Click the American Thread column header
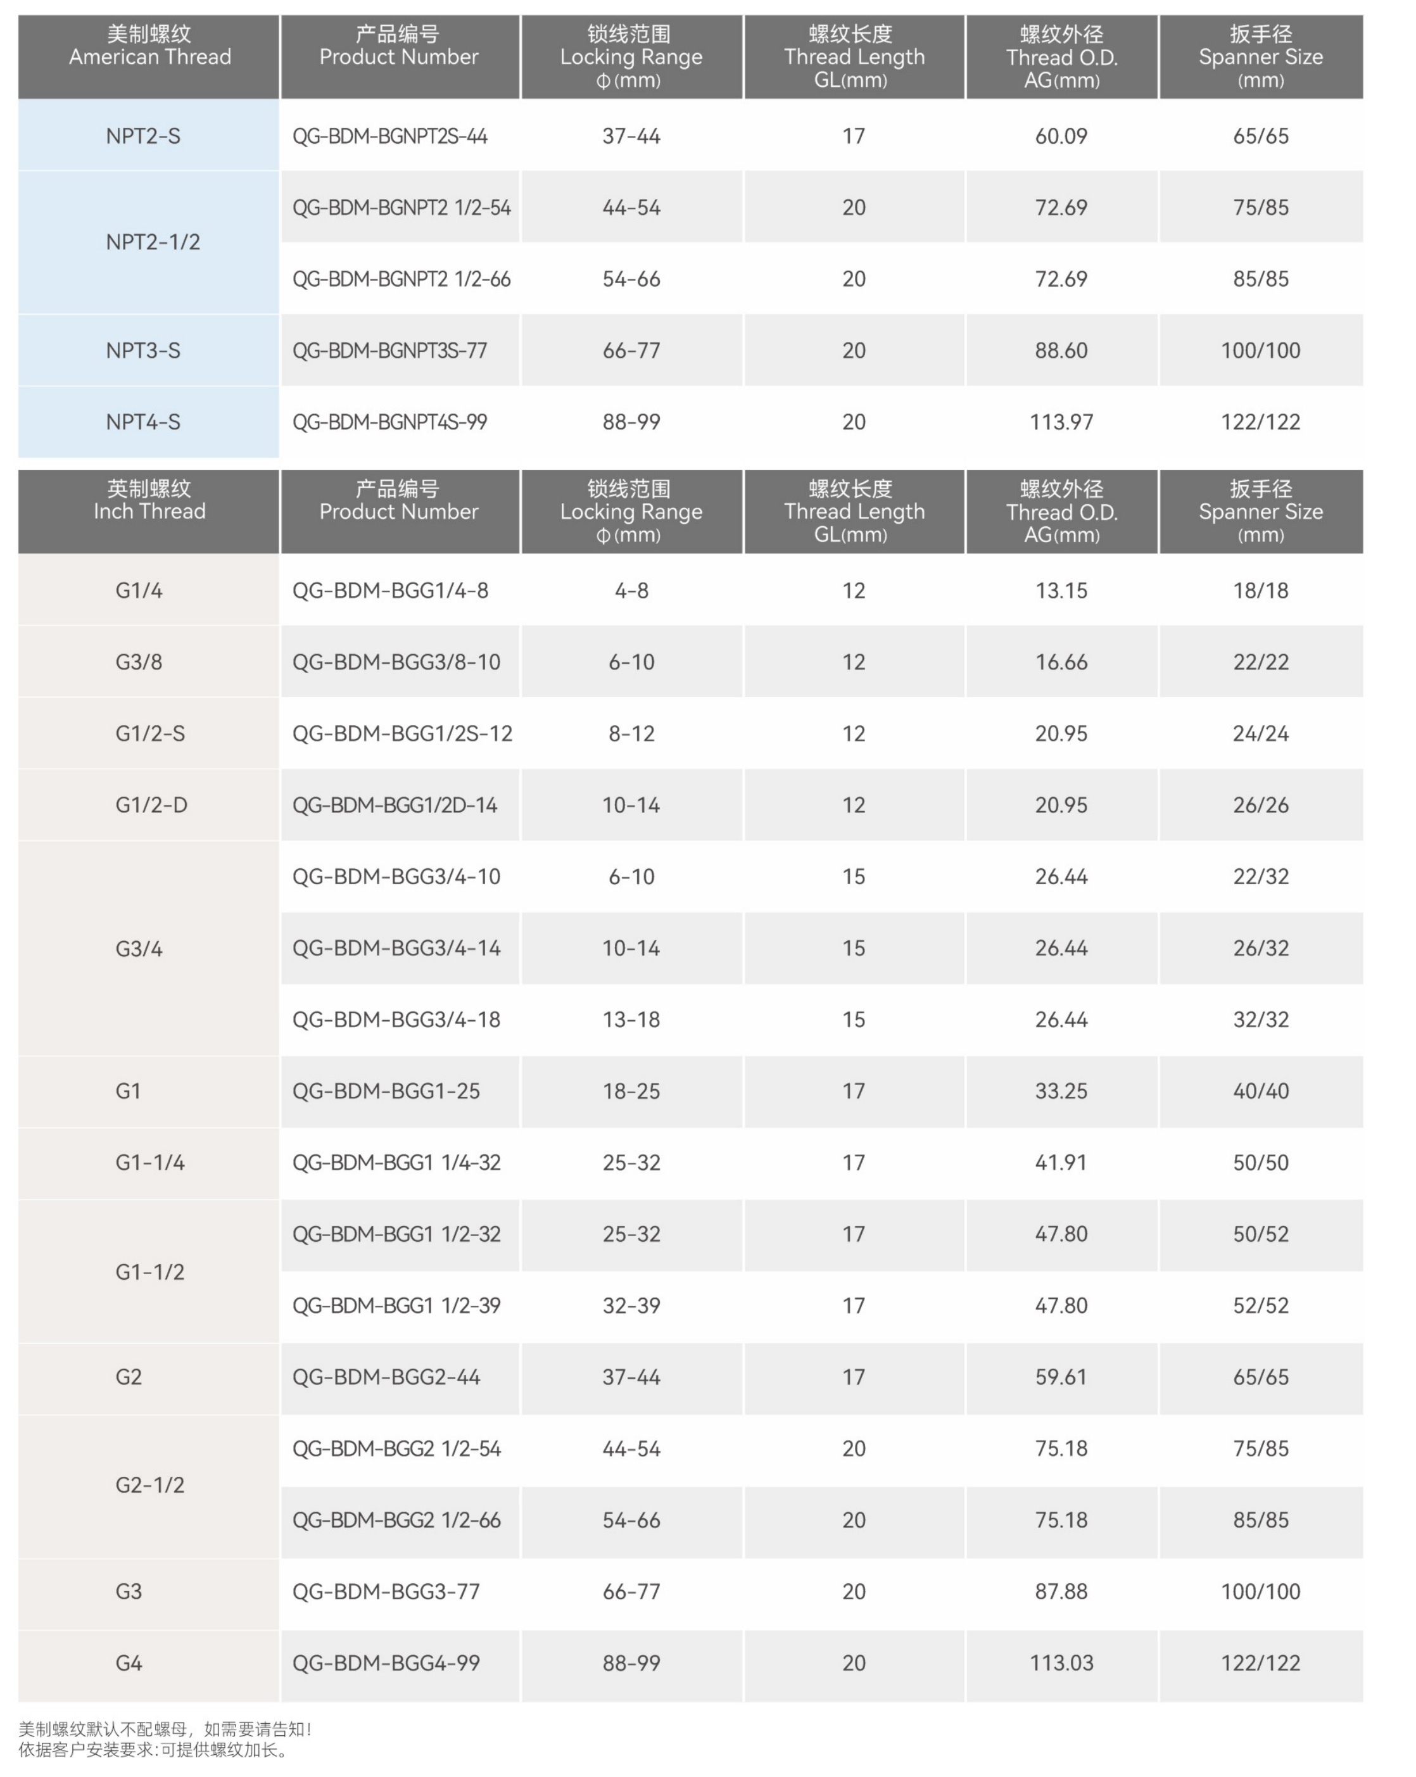The width and height of the screenshot is (1416, 1777). 149,56
